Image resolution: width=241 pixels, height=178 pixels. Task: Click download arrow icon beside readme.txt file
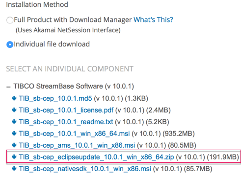[14, 122]
